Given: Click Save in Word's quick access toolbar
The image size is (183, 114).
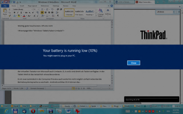Looking at the screenshot, I should [6, 2].
